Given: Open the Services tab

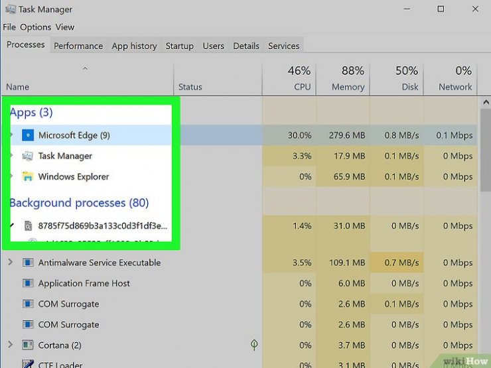Looking at the screenshot, I should point(284,46).
